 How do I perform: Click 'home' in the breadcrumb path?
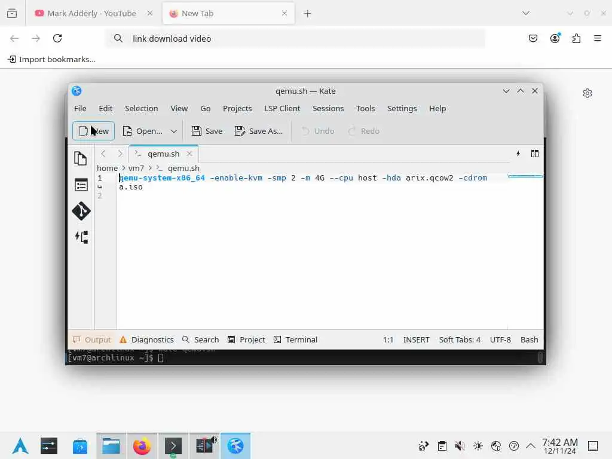108,168
